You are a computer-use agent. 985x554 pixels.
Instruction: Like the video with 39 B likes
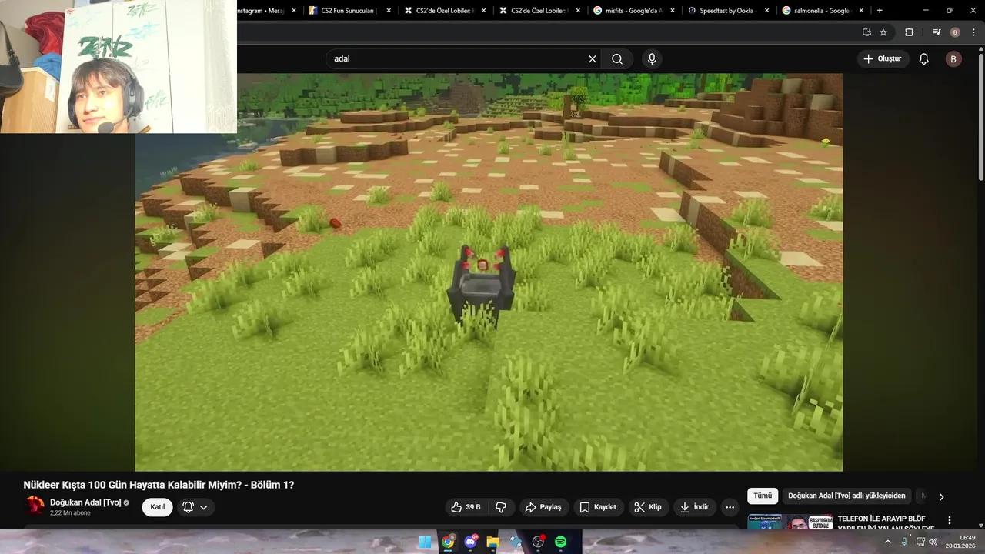point(466,507)
